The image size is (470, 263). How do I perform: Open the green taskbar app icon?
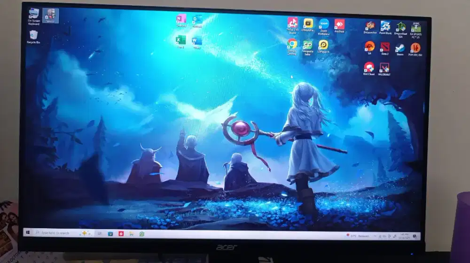pyautogui.click(x=142, y=234)
